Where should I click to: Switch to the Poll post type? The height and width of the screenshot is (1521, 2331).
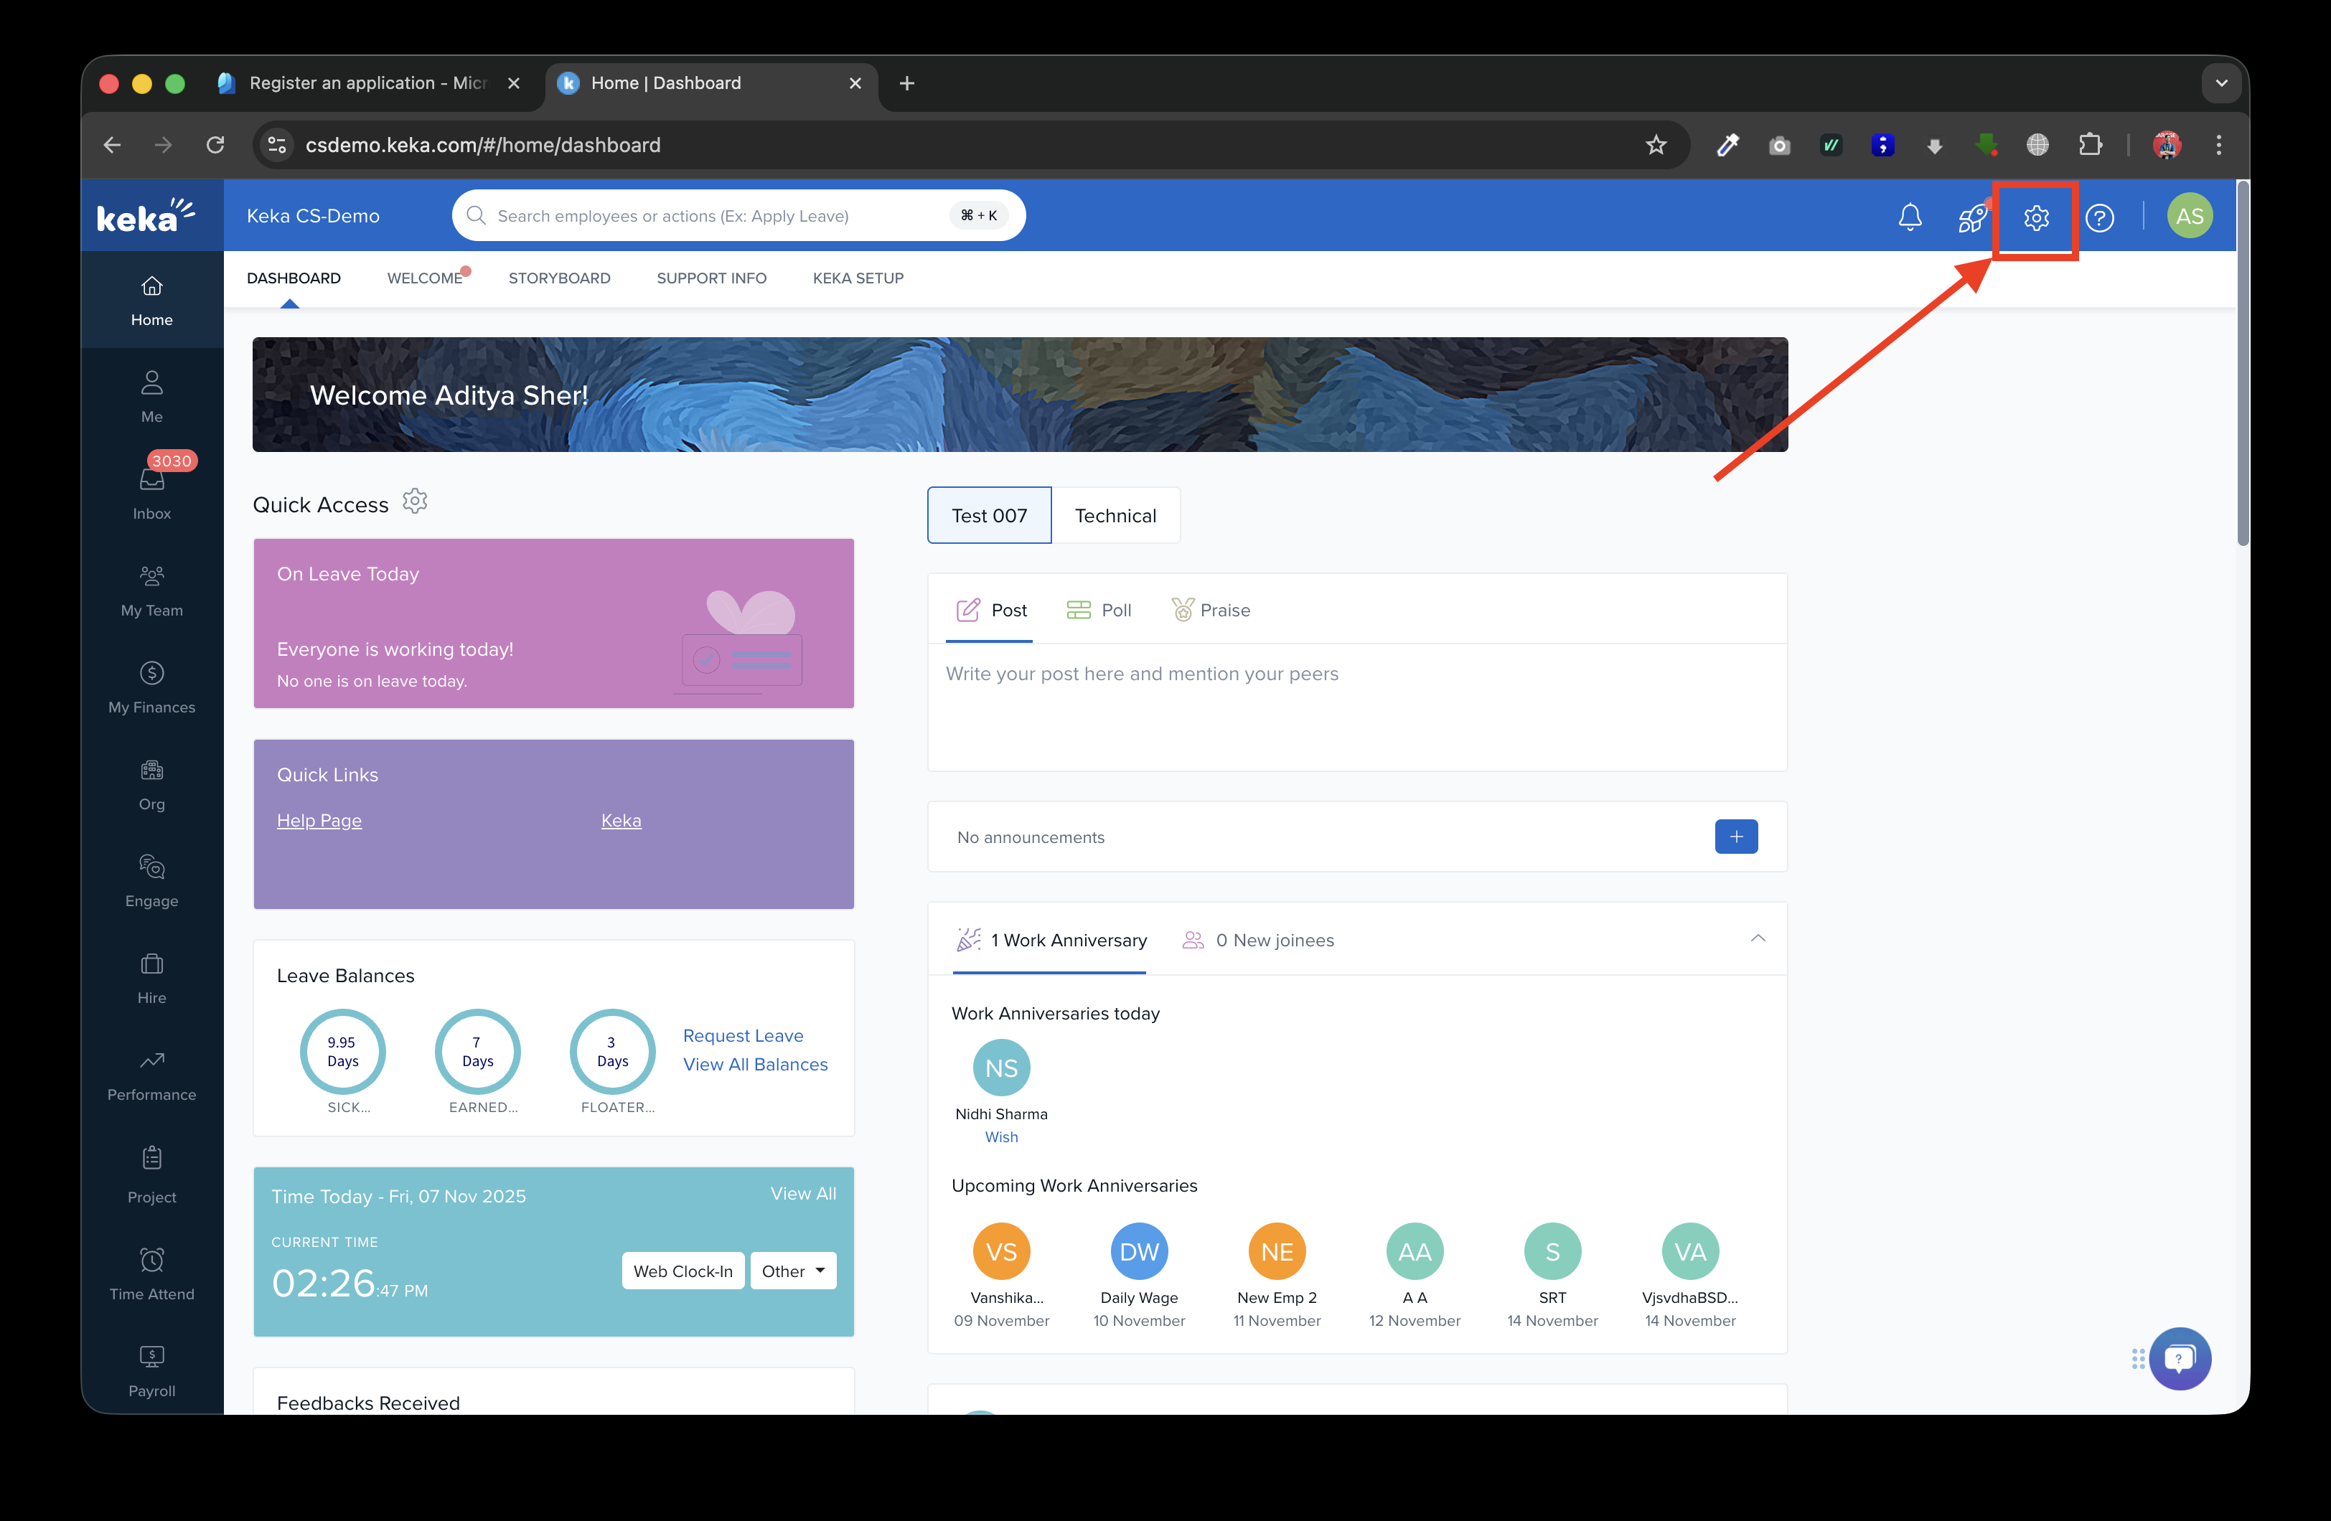click(1098, 610)
